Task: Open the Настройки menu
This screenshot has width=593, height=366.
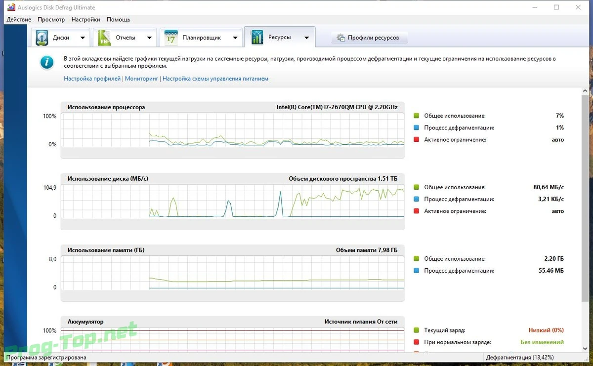Action: coord(85,20)
